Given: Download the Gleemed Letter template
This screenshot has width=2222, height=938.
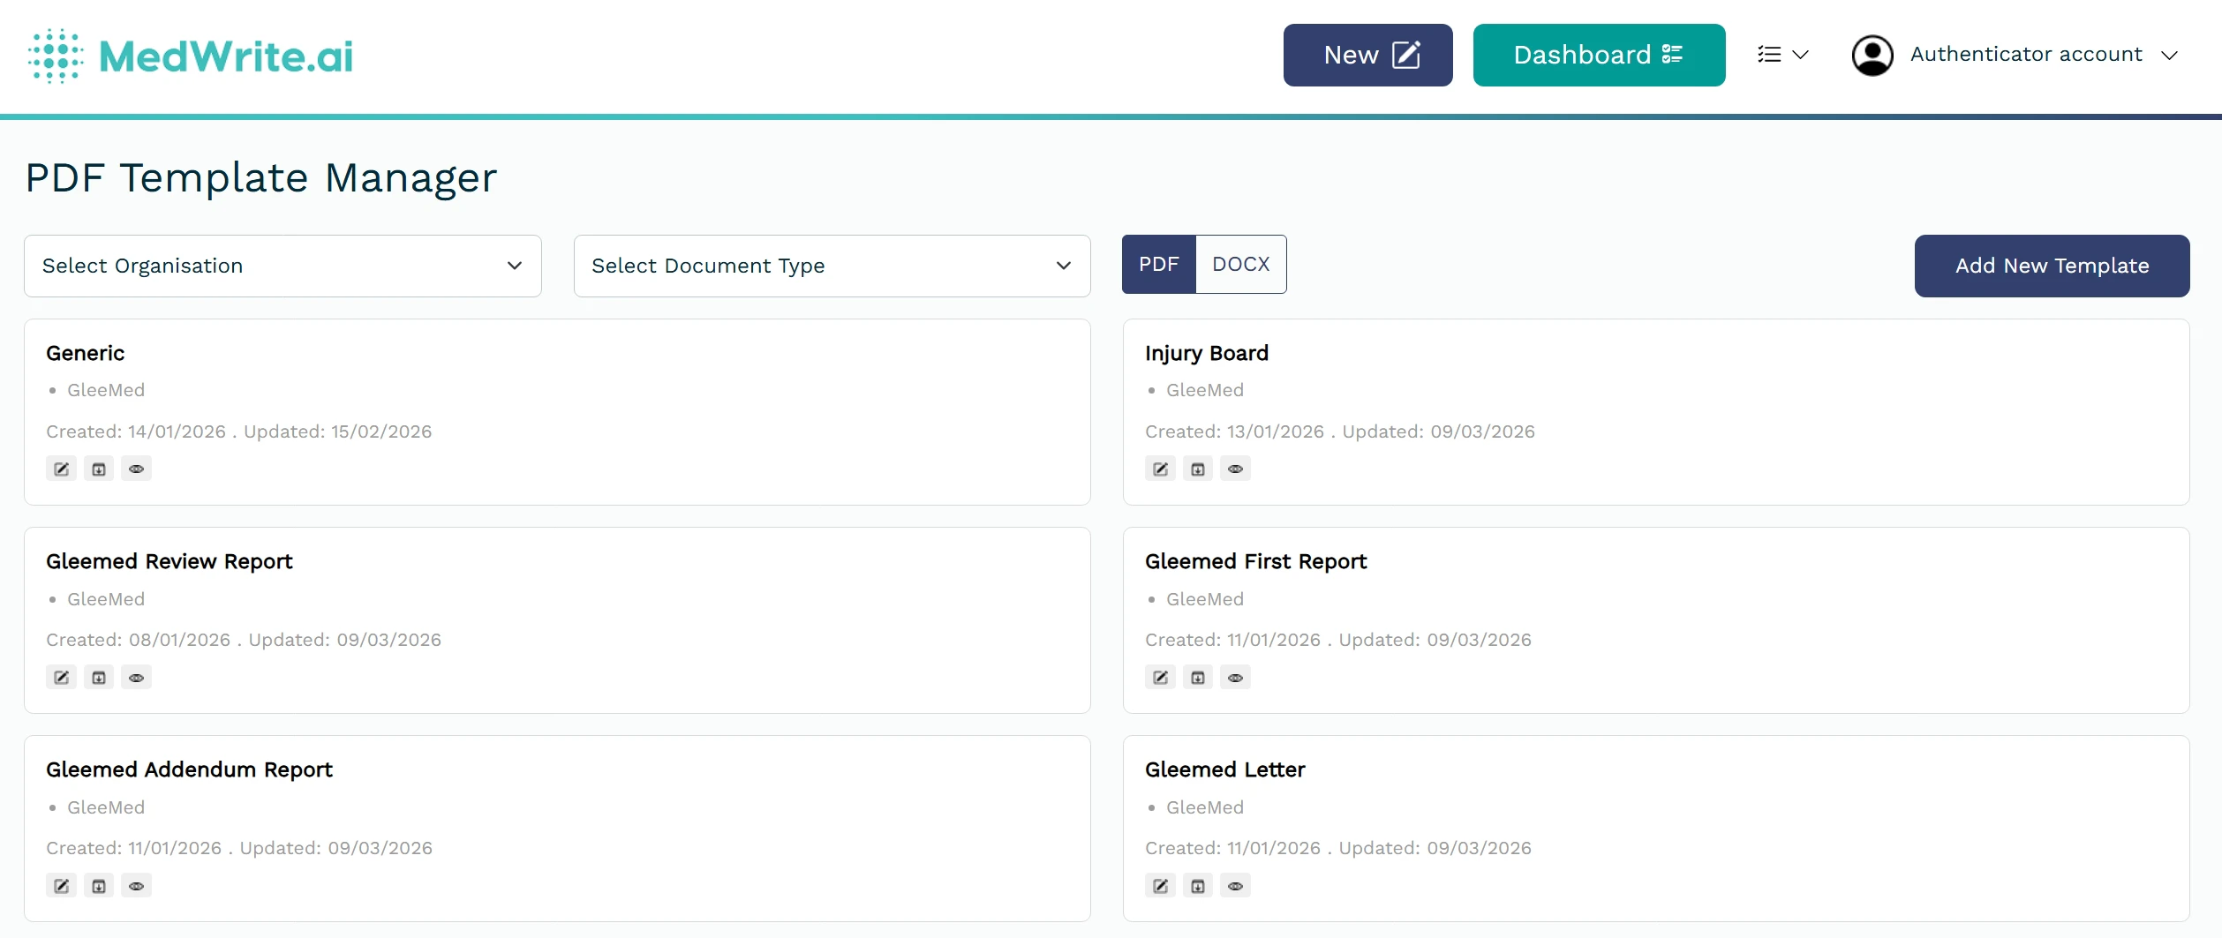Looking at the screenshot, I should coord(1198,885).
